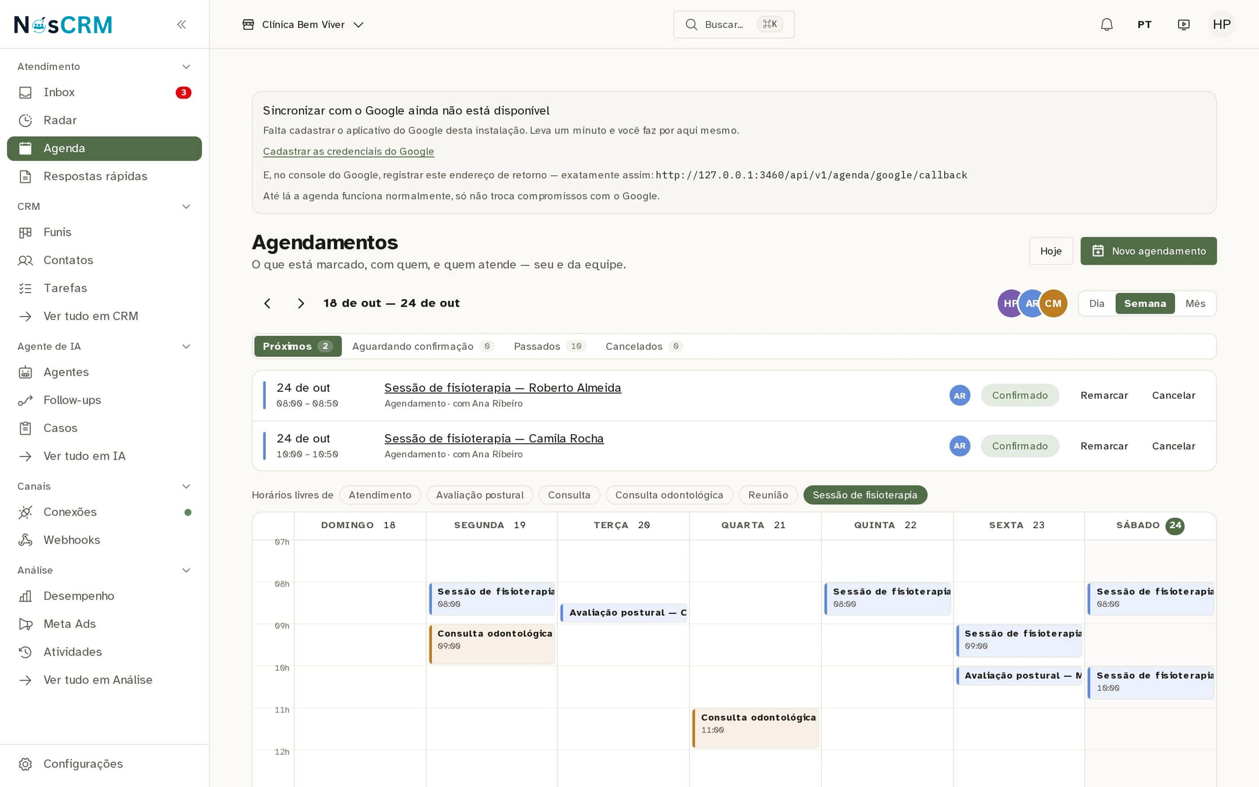The width and height of the screenshot is (1259, 787).
Task: Open Sessão de fisioterapia — Roberto Almeida link
Action: [x=502, y=388]
